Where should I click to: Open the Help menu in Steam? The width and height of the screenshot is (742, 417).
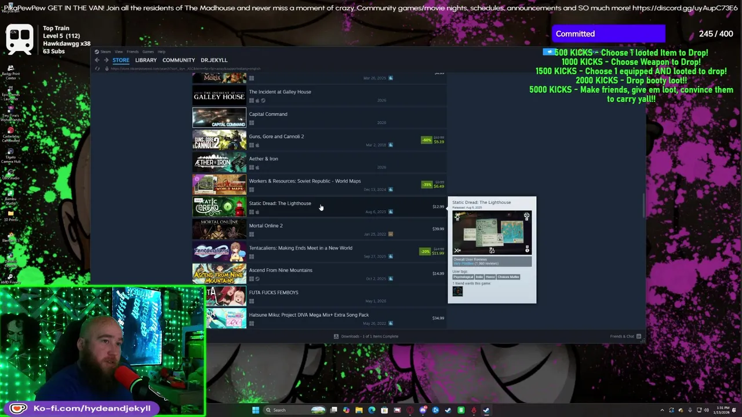click(162, 52)
